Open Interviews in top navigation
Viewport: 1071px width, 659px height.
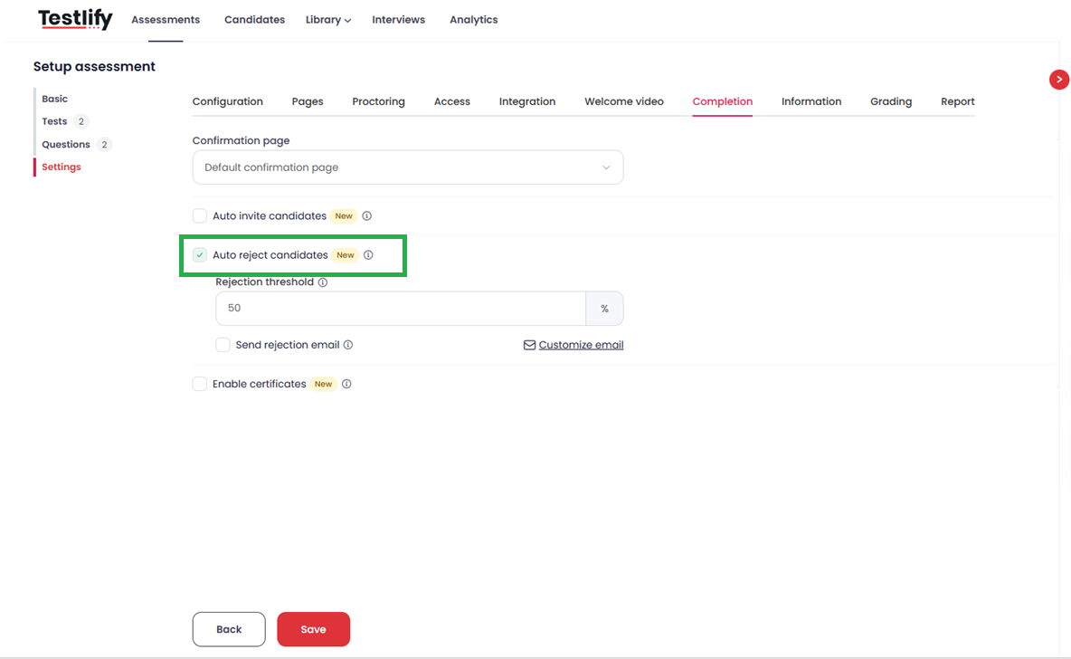coord(398,20)
